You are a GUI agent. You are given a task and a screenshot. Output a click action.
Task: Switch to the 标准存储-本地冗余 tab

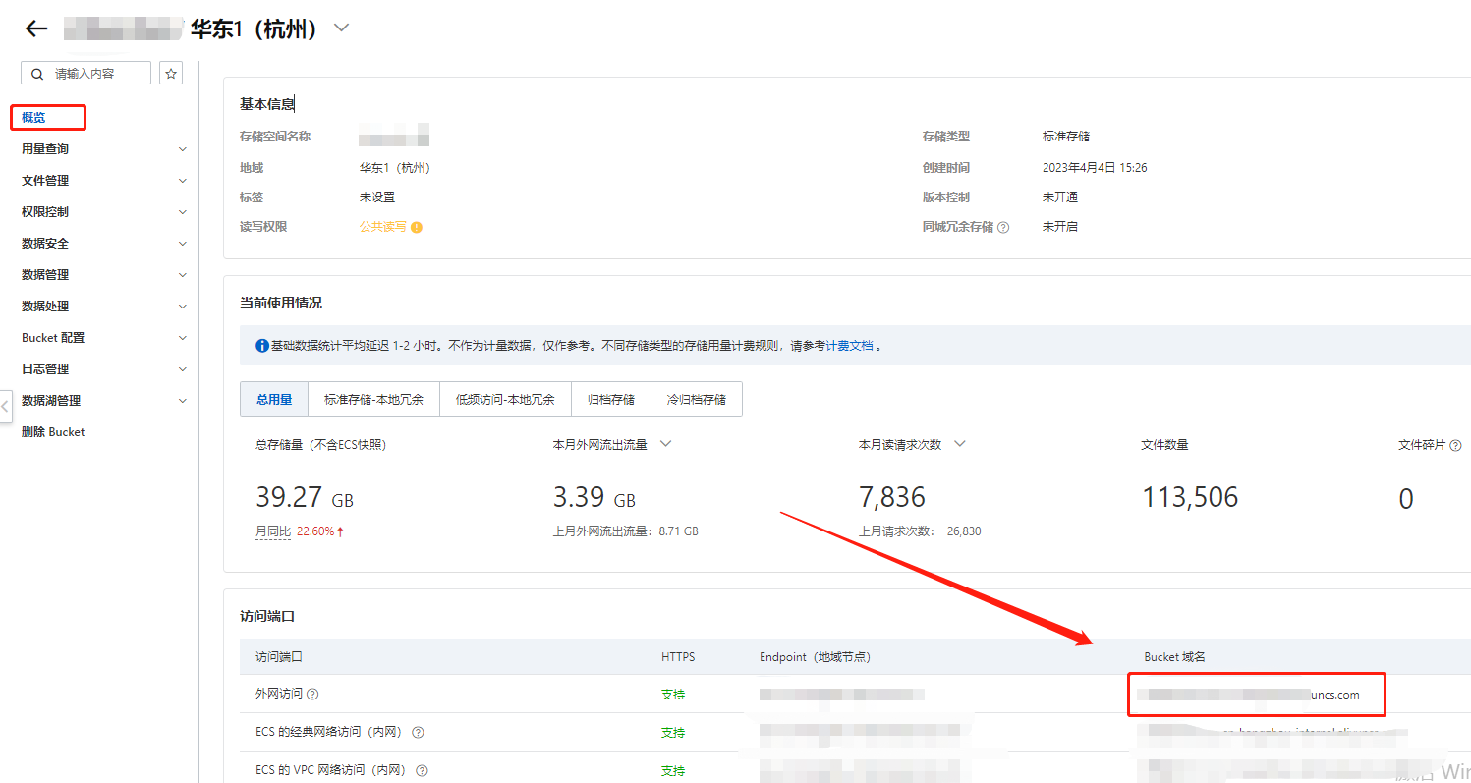(373, 400)
